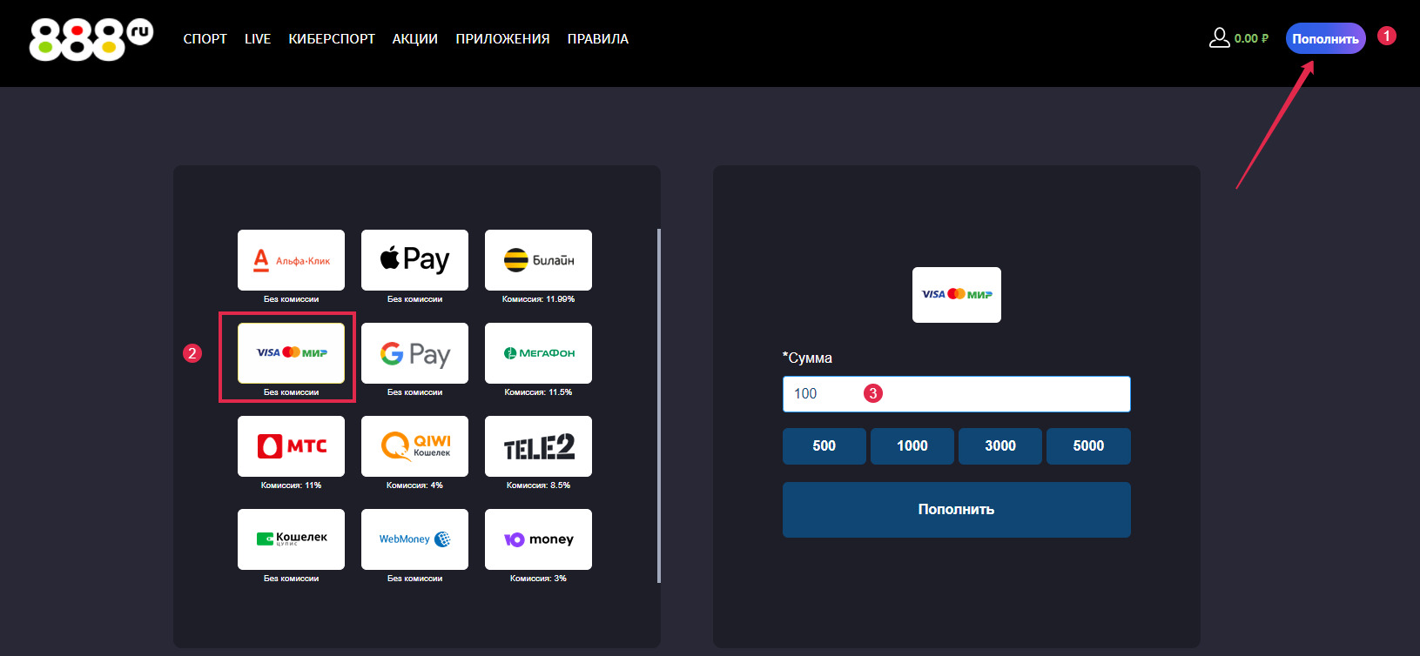Open the user account profile icon
Image resolution: width=1420 pixels, height=656 pixels.
click(1219, 38)
